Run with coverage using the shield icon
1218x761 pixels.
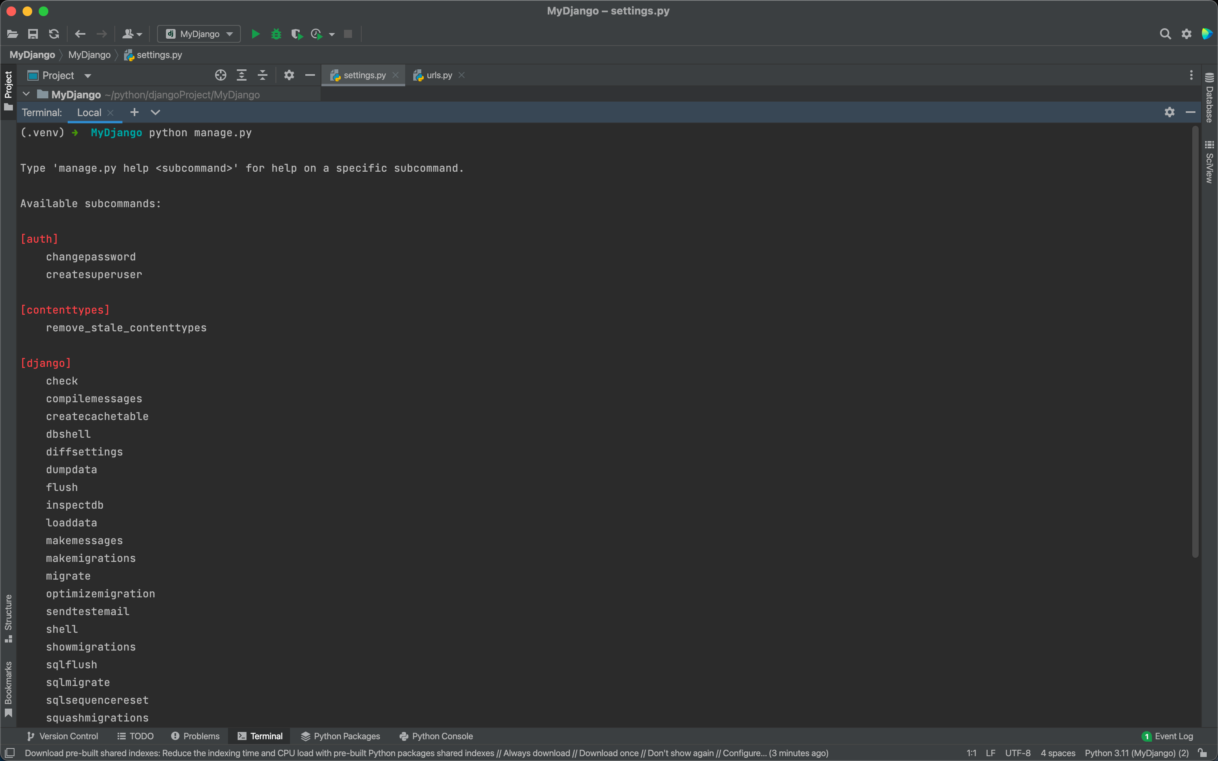(x=297, y=34)
